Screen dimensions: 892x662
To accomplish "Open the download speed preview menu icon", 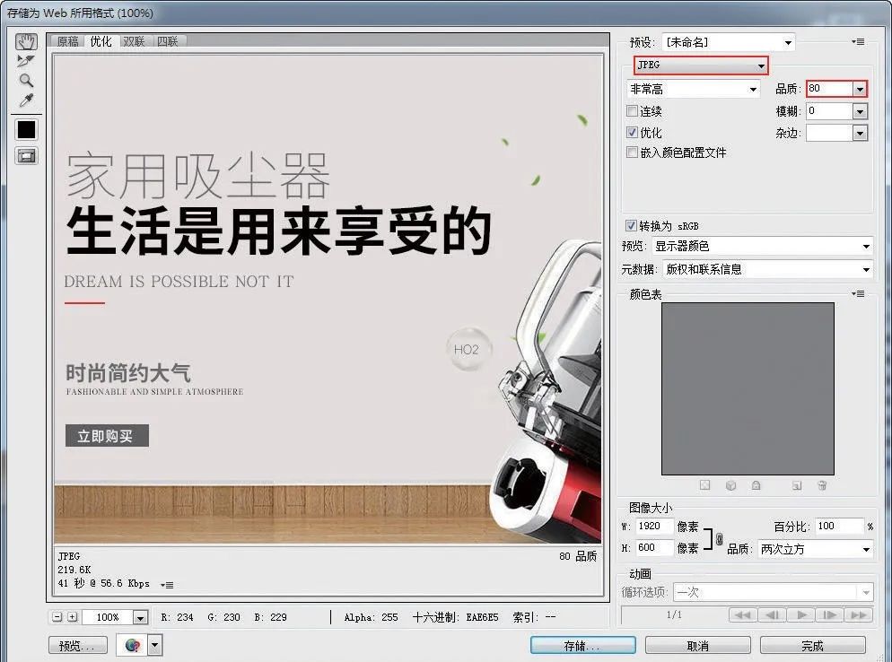I will (x=167, y=585).
